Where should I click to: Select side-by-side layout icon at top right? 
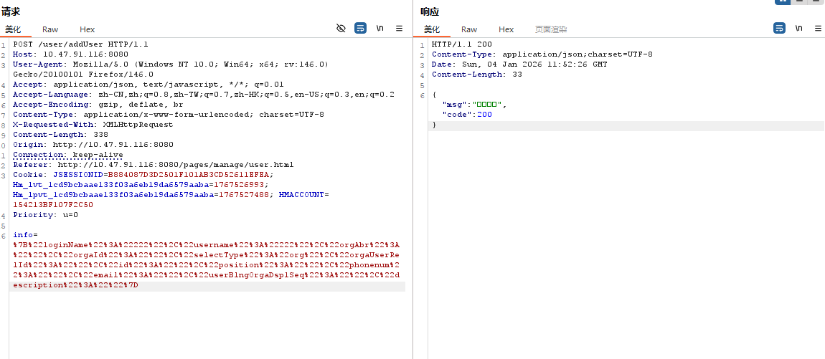(782, 2)
